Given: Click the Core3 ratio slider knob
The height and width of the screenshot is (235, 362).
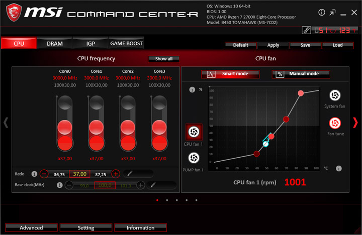Looking at the screenshot, I should [x=159, y=128].
